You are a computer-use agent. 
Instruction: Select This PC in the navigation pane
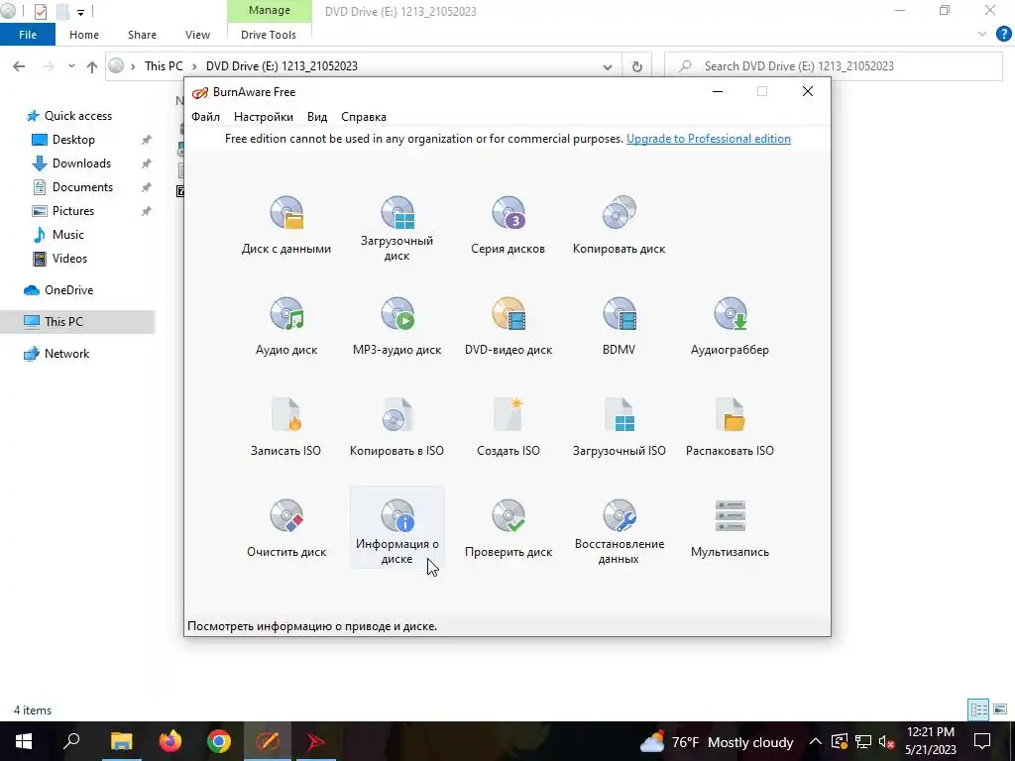coord(63,322)
